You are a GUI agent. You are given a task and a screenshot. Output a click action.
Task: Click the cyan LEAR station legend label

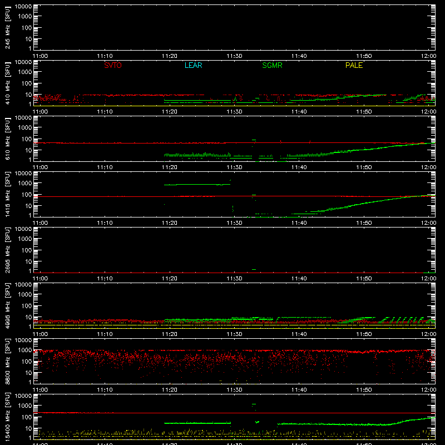coord(193,65)
